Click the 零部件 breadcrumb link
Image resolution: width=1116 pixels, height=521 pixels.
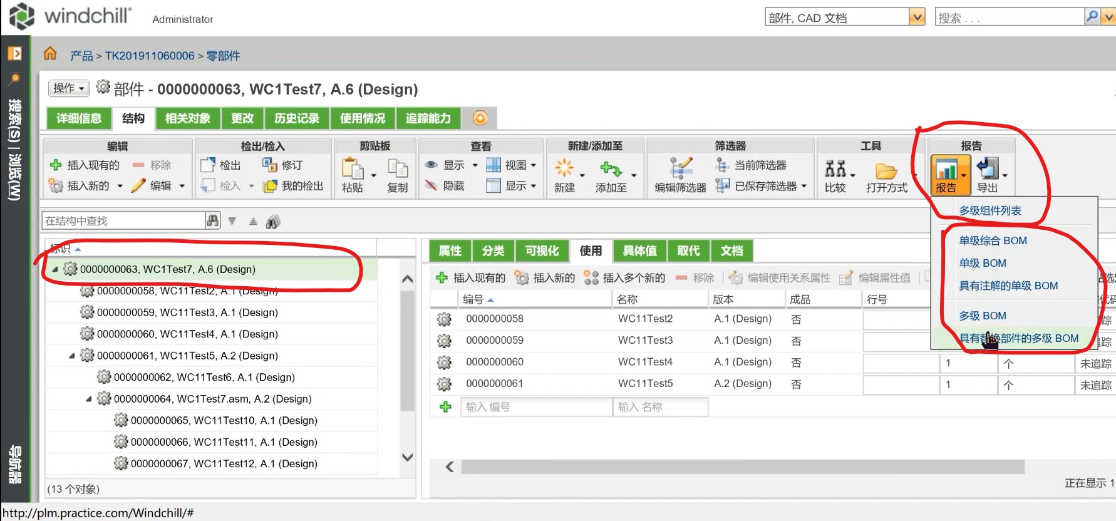[223, 56]
